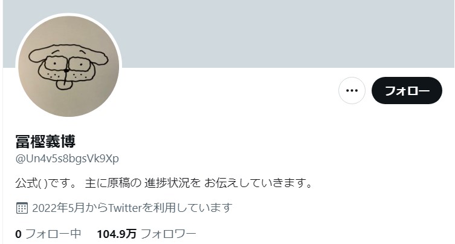Click the bold follower count 104.9万

pos(117,234)
